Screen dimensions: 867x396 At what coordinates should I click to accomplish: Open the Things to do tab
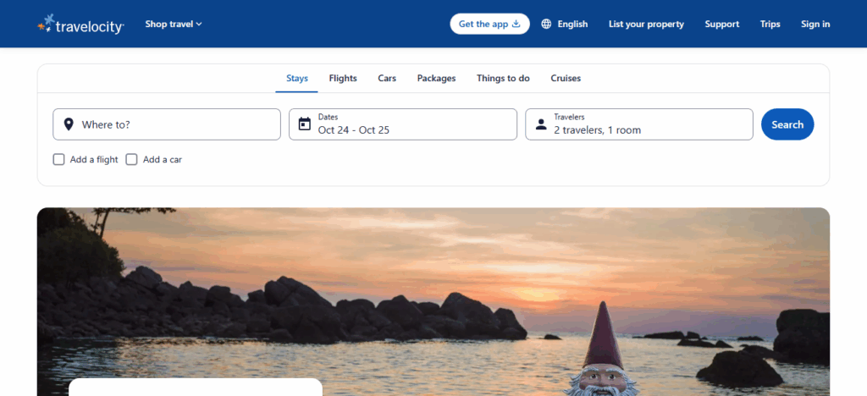point(503,79)
